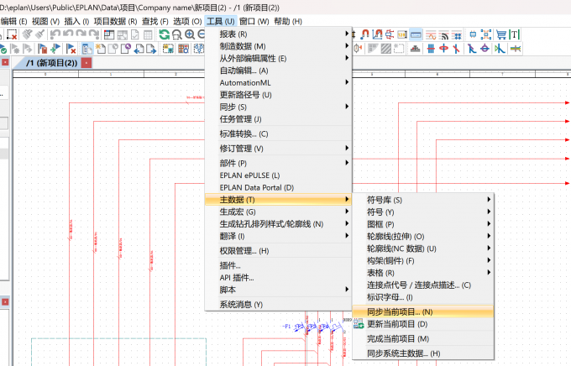Switch to the /1 (新项目(2)) tab

coord(52,63)
